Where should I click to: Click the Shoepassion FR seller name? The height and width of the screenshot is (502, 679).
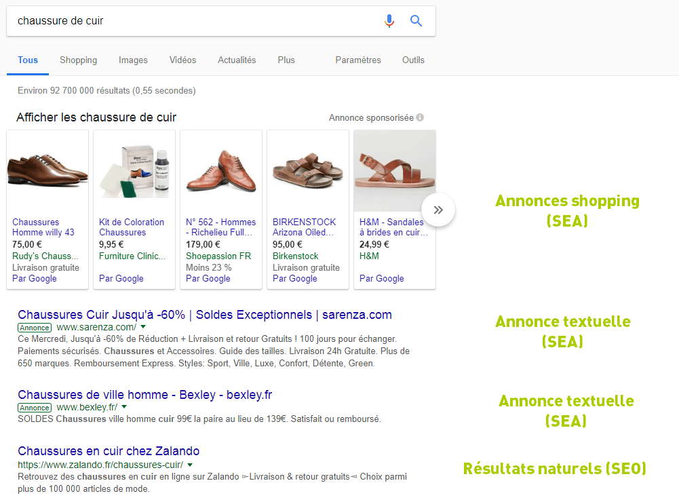pyautogui.click(x=218, y=256)
